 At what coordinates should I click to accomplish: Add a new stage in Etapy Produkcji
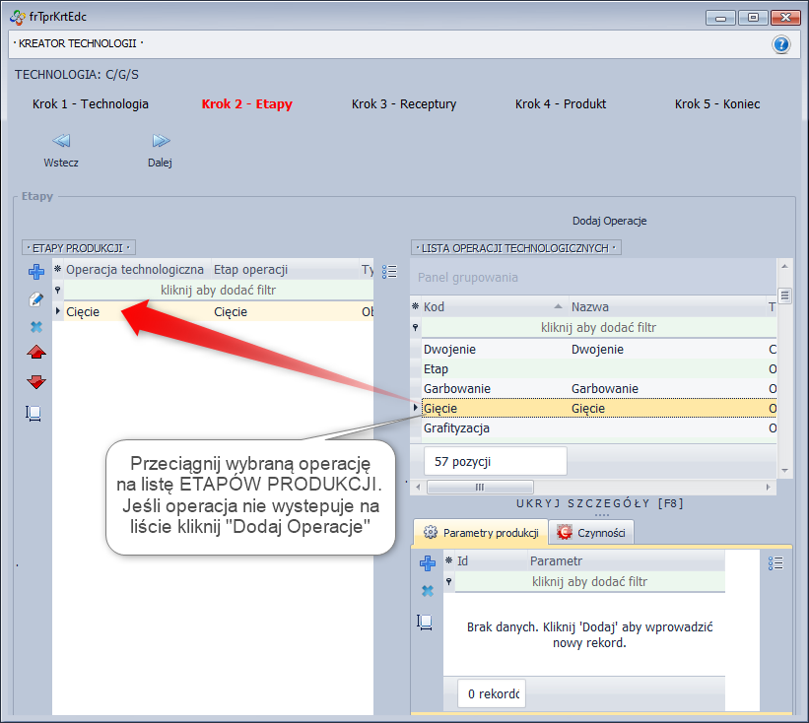pyautogui.click(x=36, y=272)
